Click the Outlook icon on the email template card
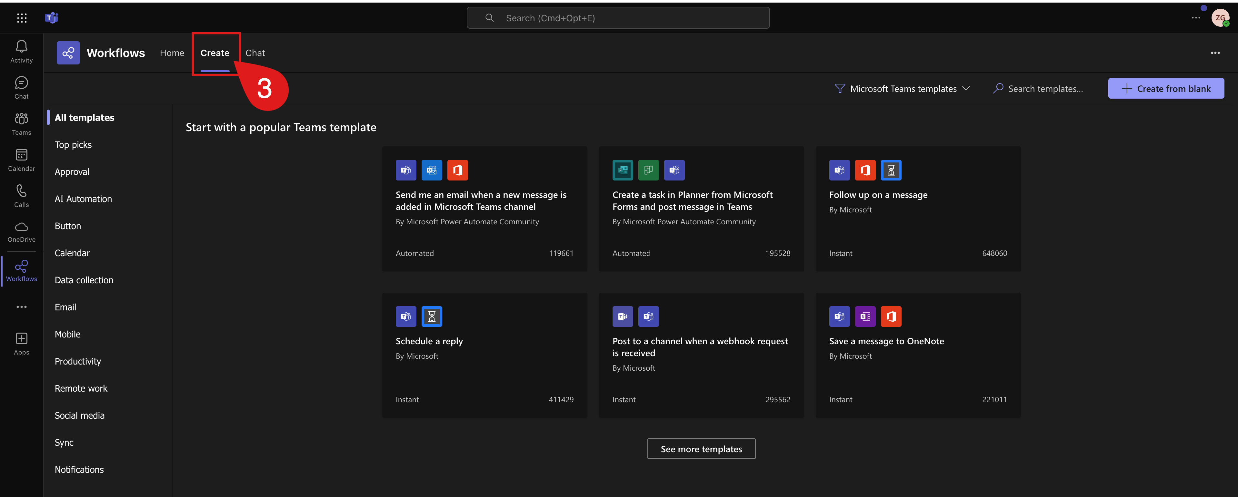Viewport: 1238px width, 497px height. 432,170
